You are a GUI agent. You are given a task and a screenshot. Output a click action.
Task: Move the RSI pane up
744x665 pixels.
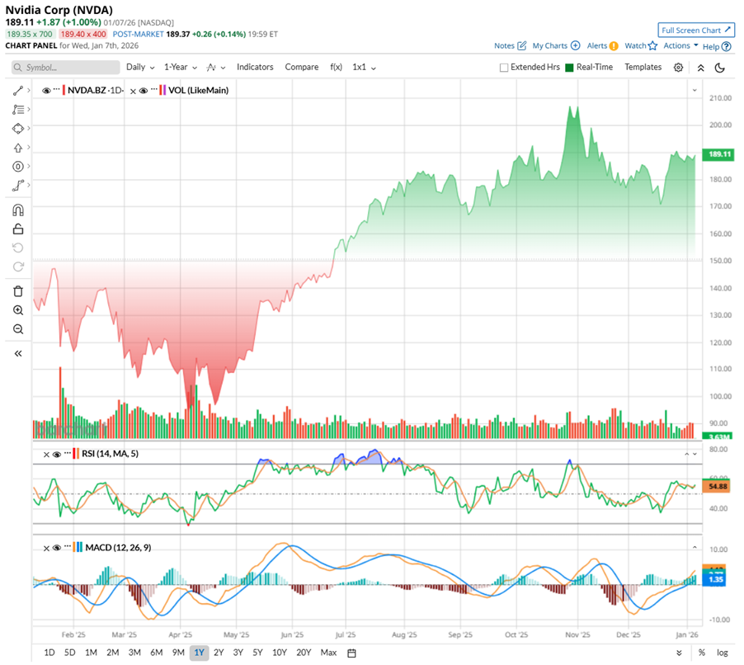pos(686,455)
